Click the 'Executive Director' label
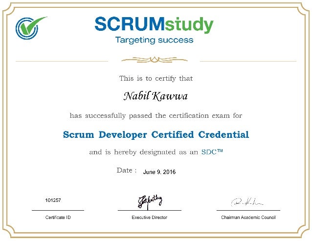 click(150, 218)
